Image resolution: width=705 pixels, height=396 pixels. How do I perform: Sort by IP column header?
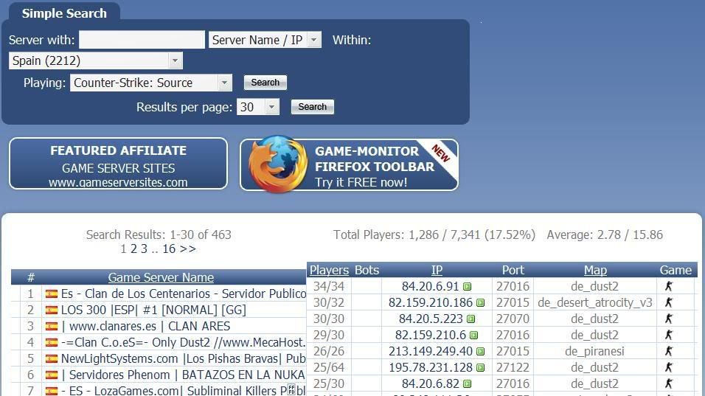coord(437,270)
